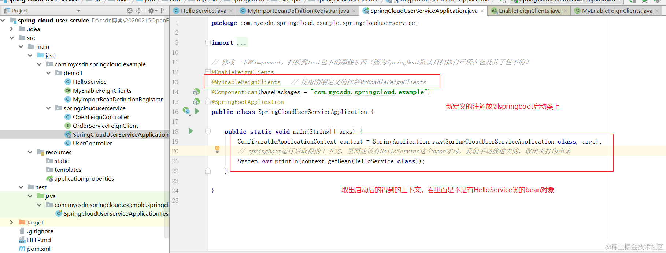Click the Spring bean gutter icon on line 14

(x=196, y=92)
